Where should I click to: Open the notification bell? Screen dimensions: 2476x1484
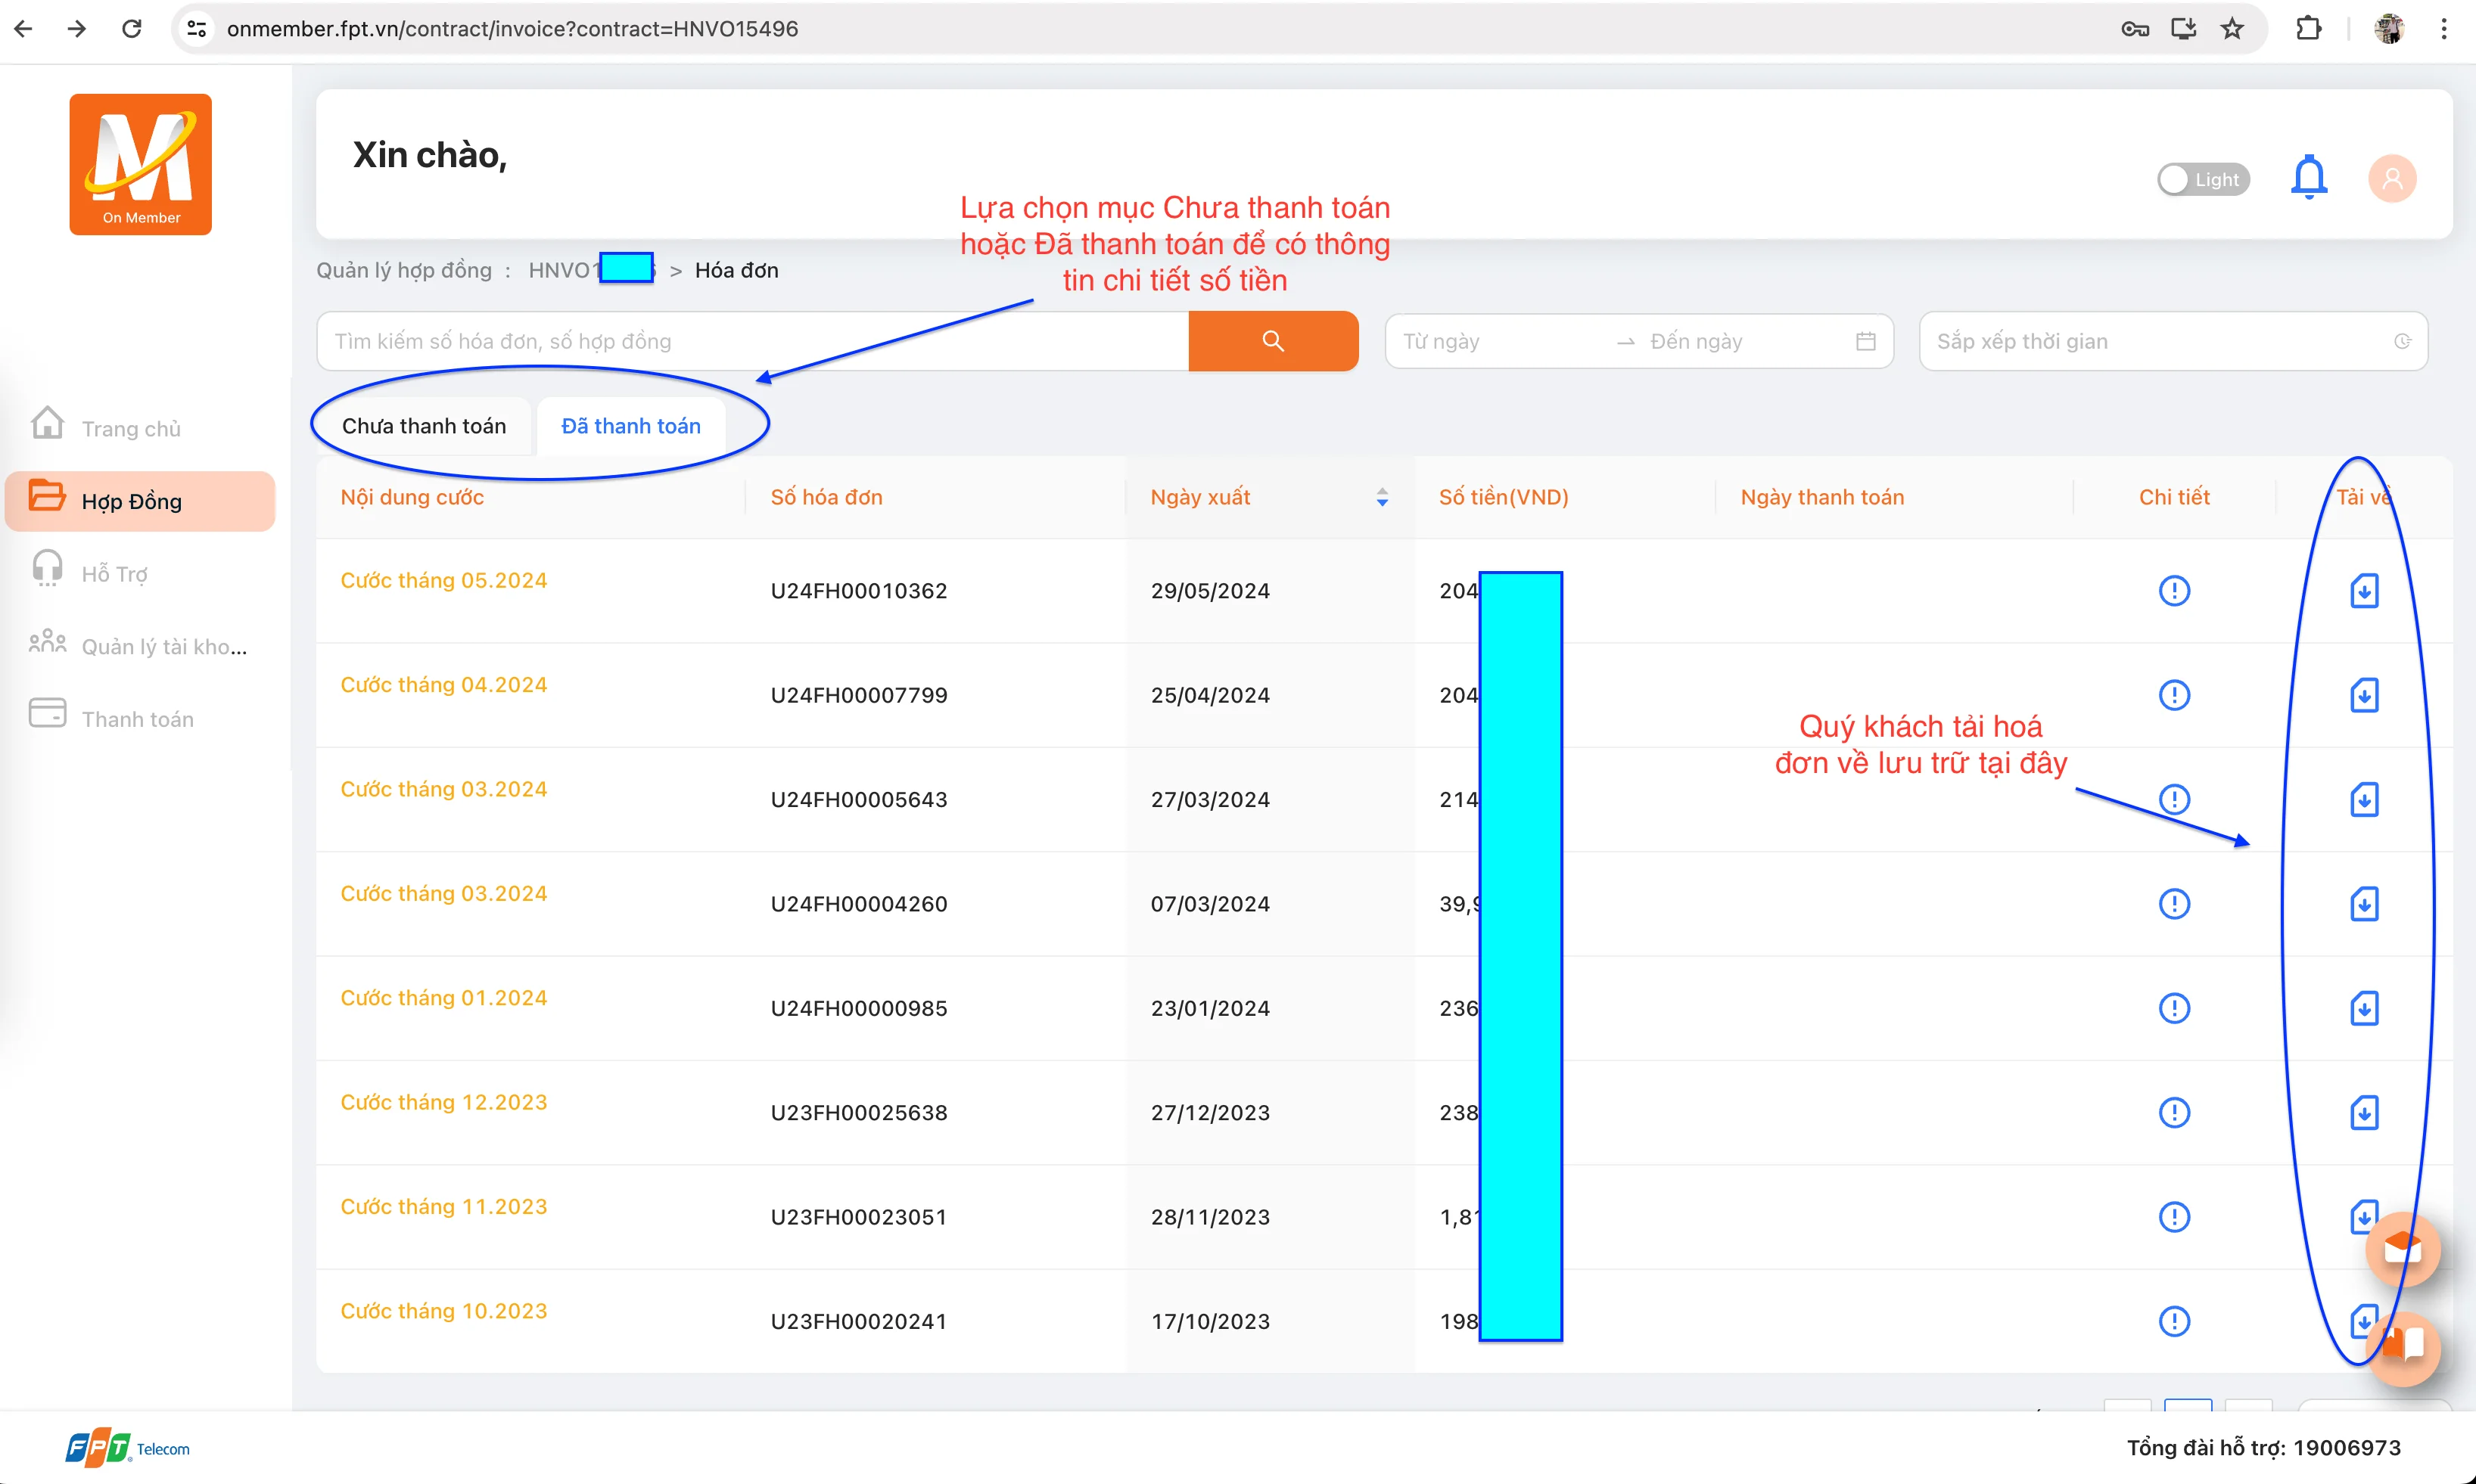pyautogui.click(x=2308, y=178)
